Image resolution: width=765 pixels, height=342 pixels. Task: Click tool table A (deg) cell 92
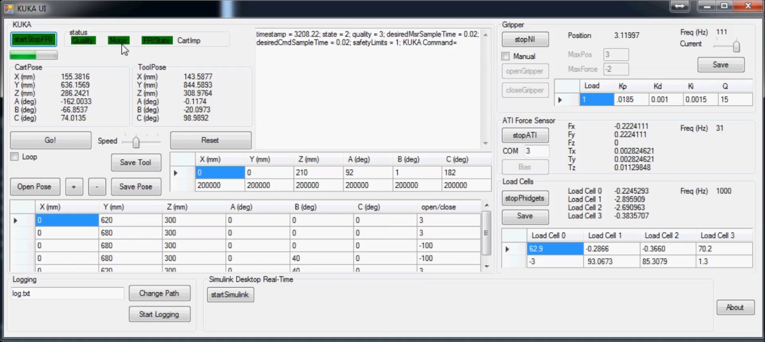pyautogui.click(x=369, y=172)
